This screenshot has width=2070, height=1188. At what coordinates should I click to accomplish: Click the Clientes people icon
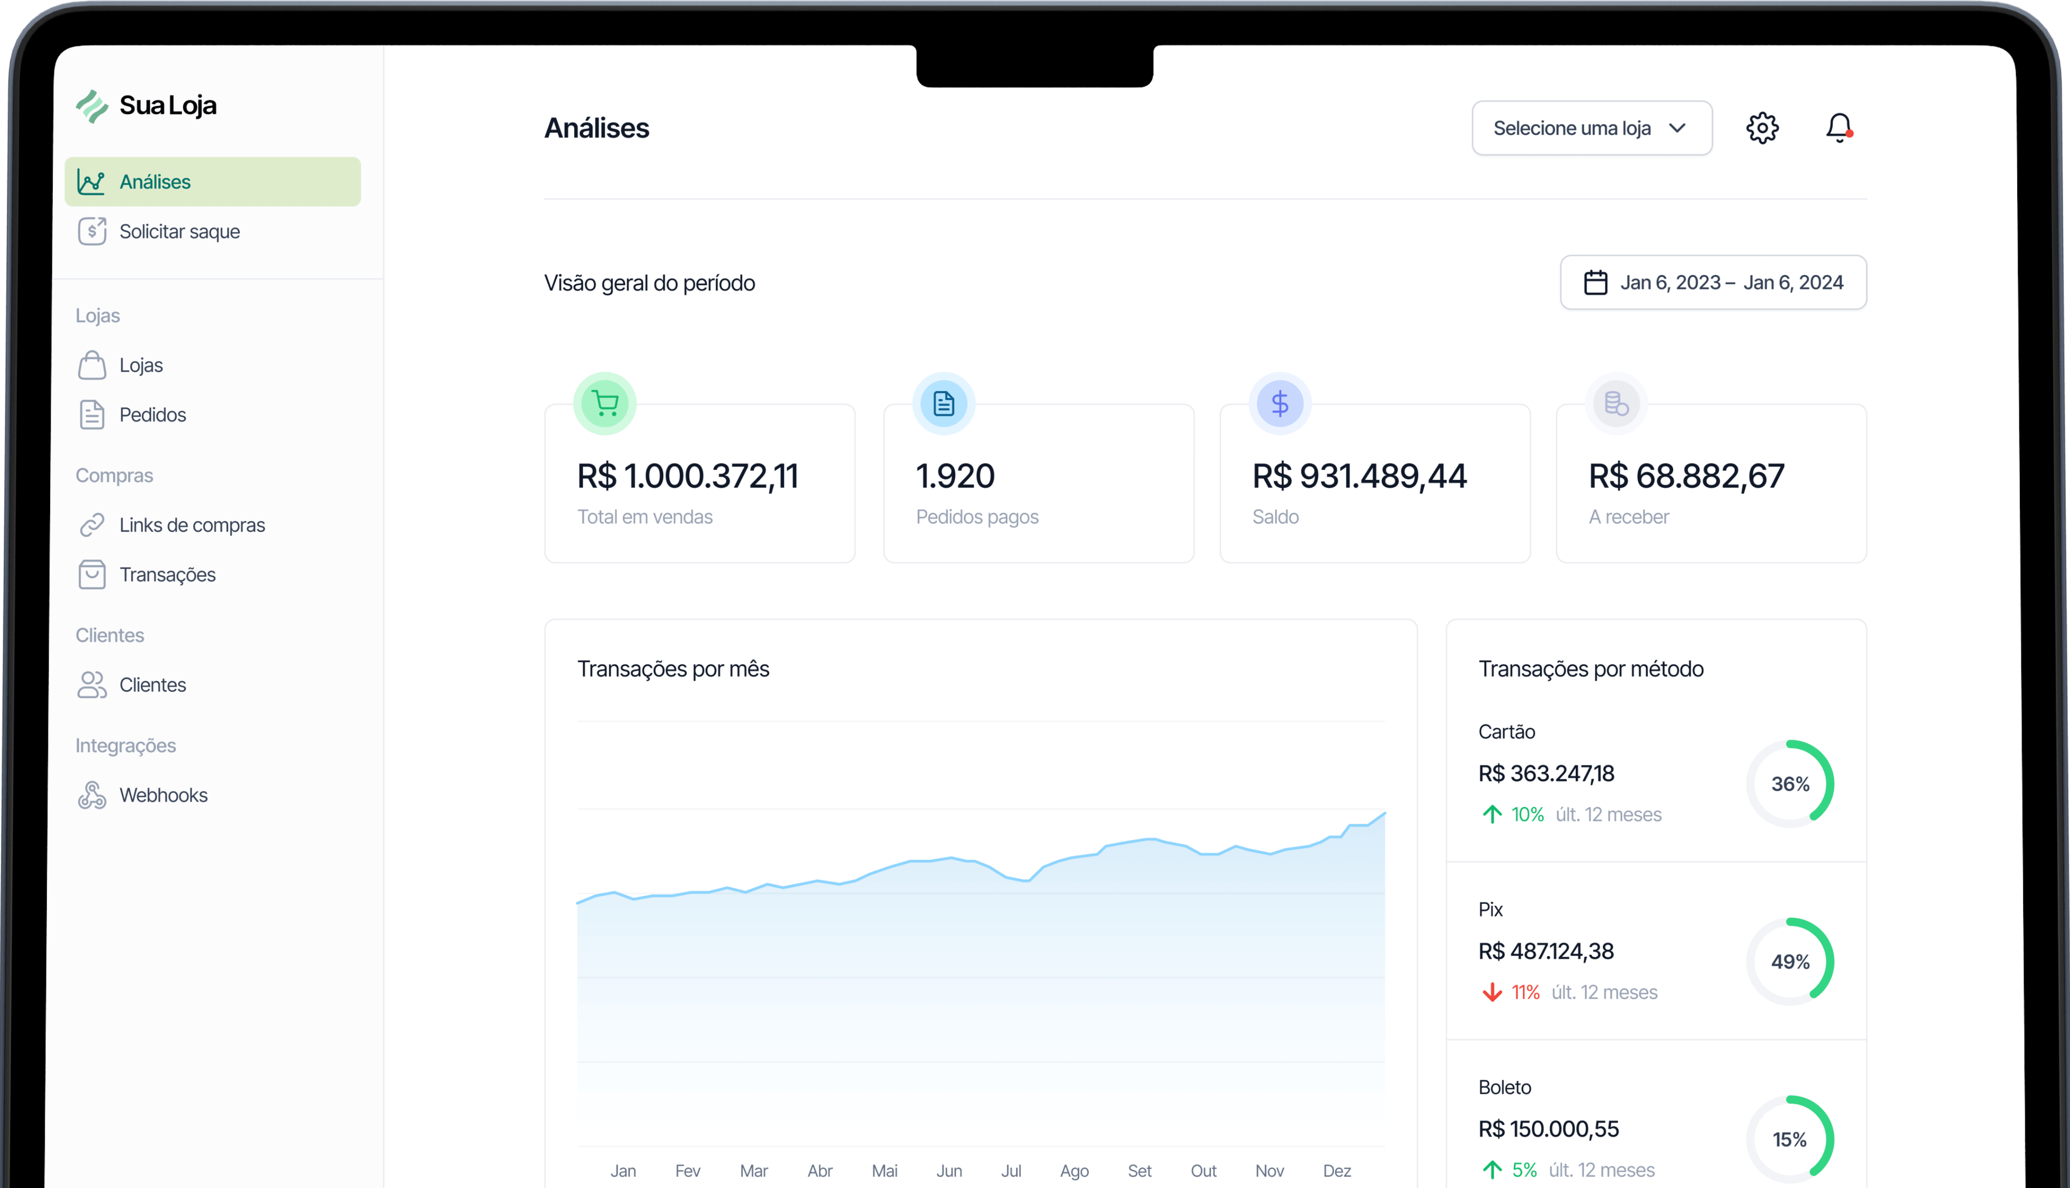[92, 686]
